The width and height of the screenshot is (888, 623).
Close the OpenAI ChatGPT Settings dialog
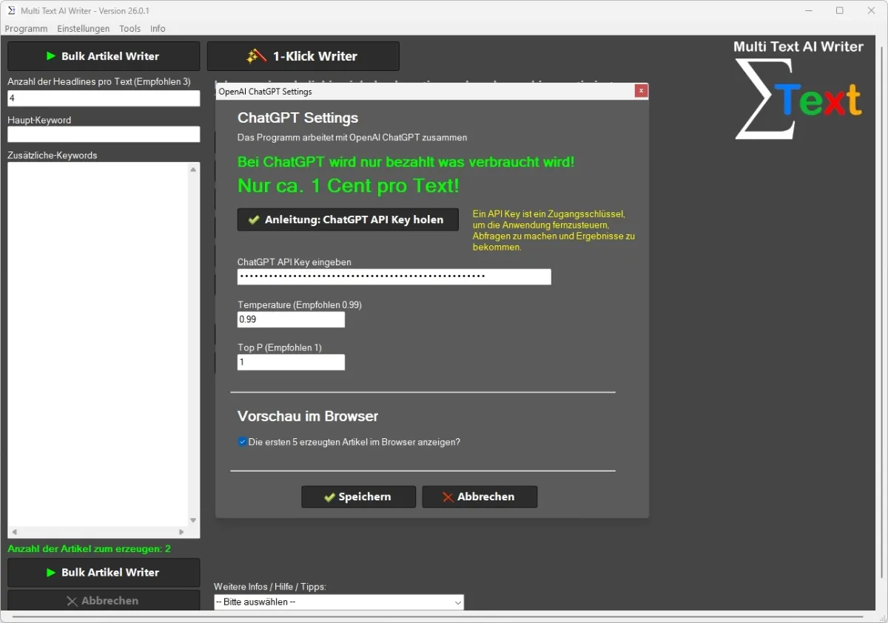[x=642, y=91]
